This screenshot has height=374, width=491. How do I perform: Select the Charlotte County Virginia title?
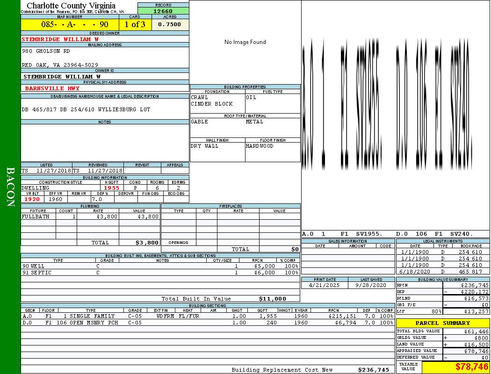(71, 6)
